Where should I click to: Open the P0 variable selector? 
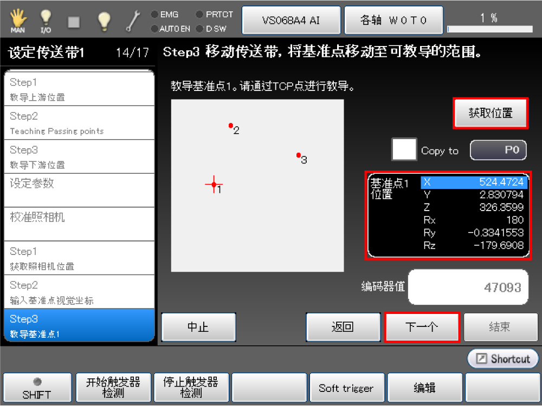pos(498,150)
